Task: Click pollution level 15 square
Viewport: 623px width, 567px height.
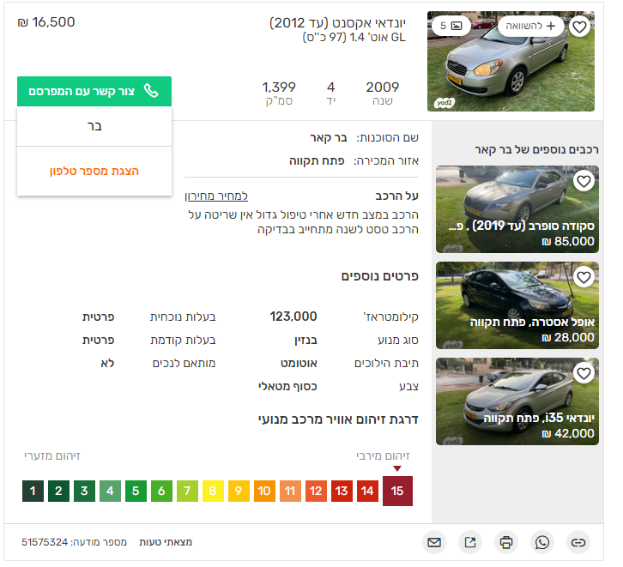Action: (x=397, y=492)
